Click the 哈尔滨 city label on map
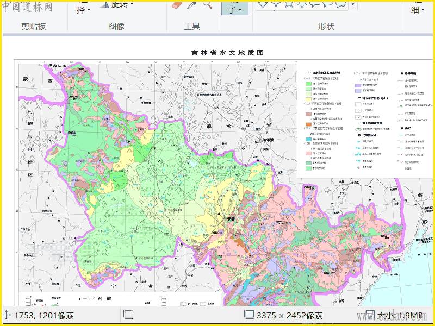435x326 pixels. coord(268,140)
